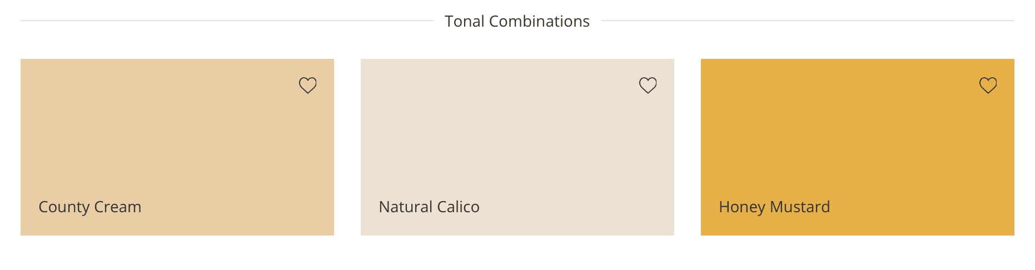Click the Natural Calico name label
The height and width of the screenshot is (270, 1035).
pos(429,207)
